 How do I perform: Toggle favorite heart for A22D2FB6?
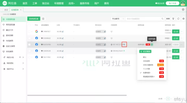(42, 44)
